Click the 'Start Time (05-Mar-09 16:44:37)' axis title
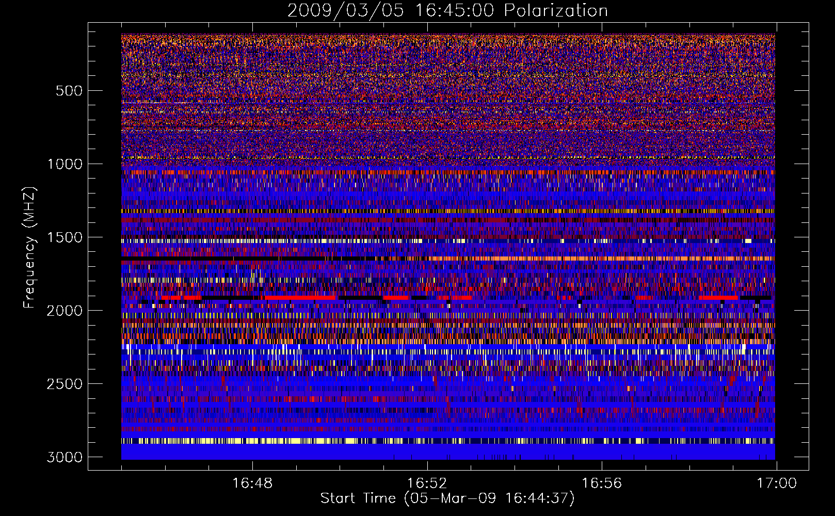Screen dimensions: 835x516 point(447,498)
